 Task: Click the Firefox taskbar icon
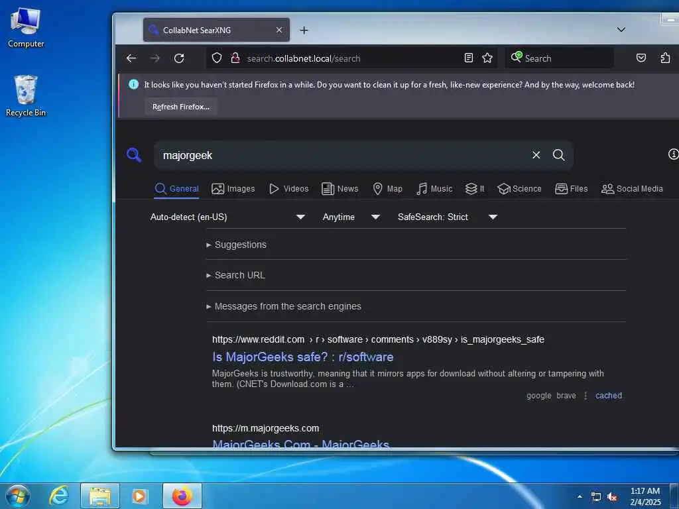[182, 496]
